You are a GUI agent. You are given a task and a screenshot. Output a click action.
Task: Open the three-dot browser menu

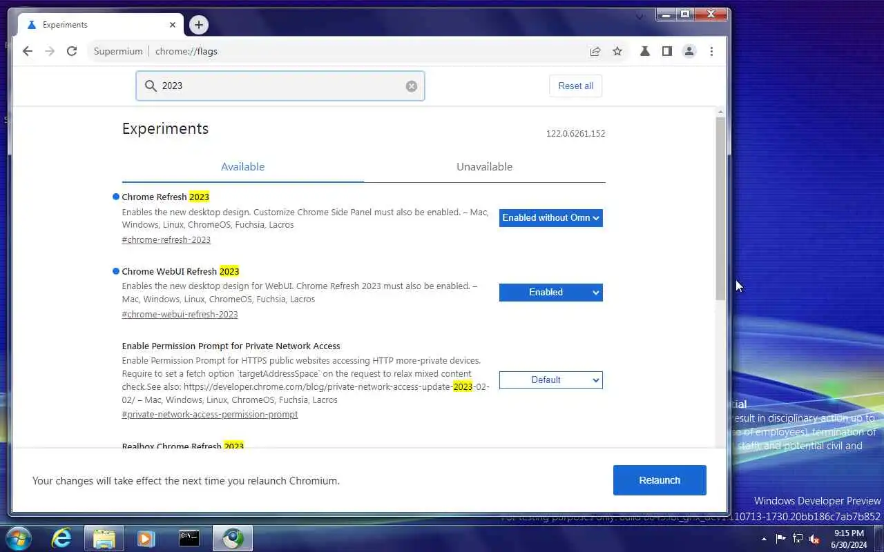click(711, 51)
